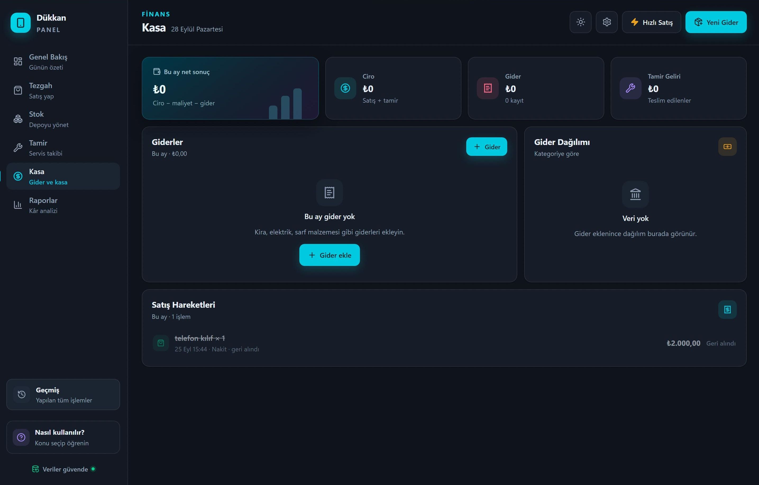Screen dimensions: 759x485
Task: Click the Kasa dollar icon in sidebar
Action: (x=18, y=176)
